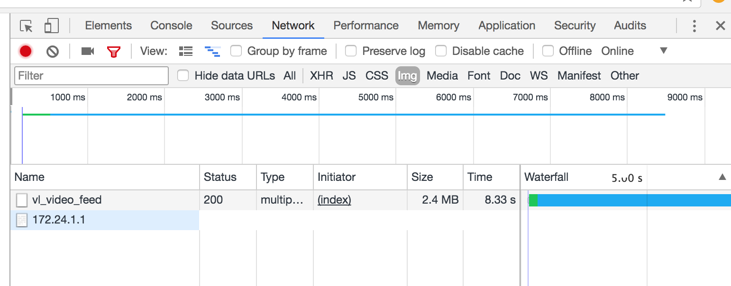Switch to the Console tab
This screenshot has width=731, height=286.
(x=171, y=26)
